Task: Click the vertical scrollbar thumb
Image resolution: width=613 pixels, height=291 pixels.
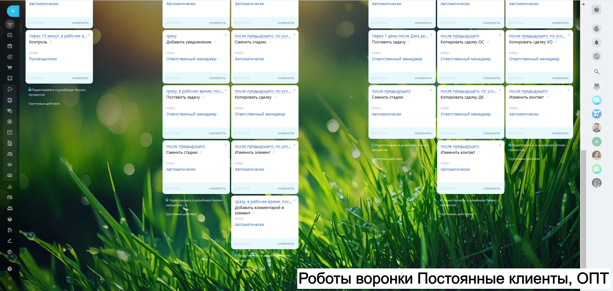Action: (x=583, y=209)
